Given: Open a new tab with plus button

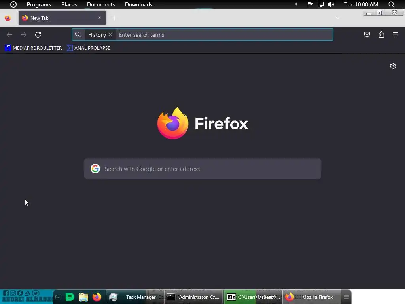Looking at the screenshot, I should 114,18.
